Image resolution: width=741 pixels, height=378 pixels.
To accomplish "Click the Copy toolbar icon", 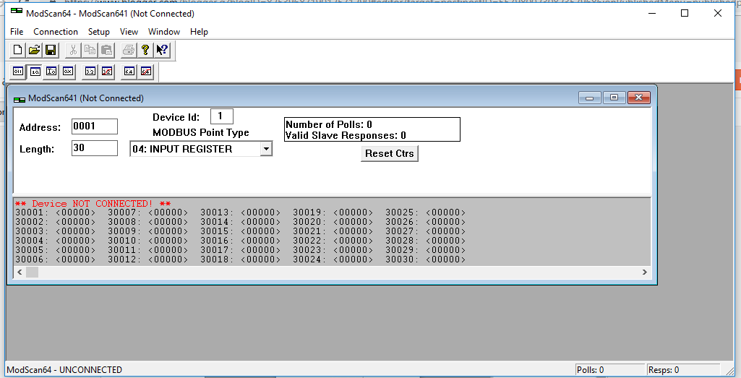I will click(x=90, y=50).
